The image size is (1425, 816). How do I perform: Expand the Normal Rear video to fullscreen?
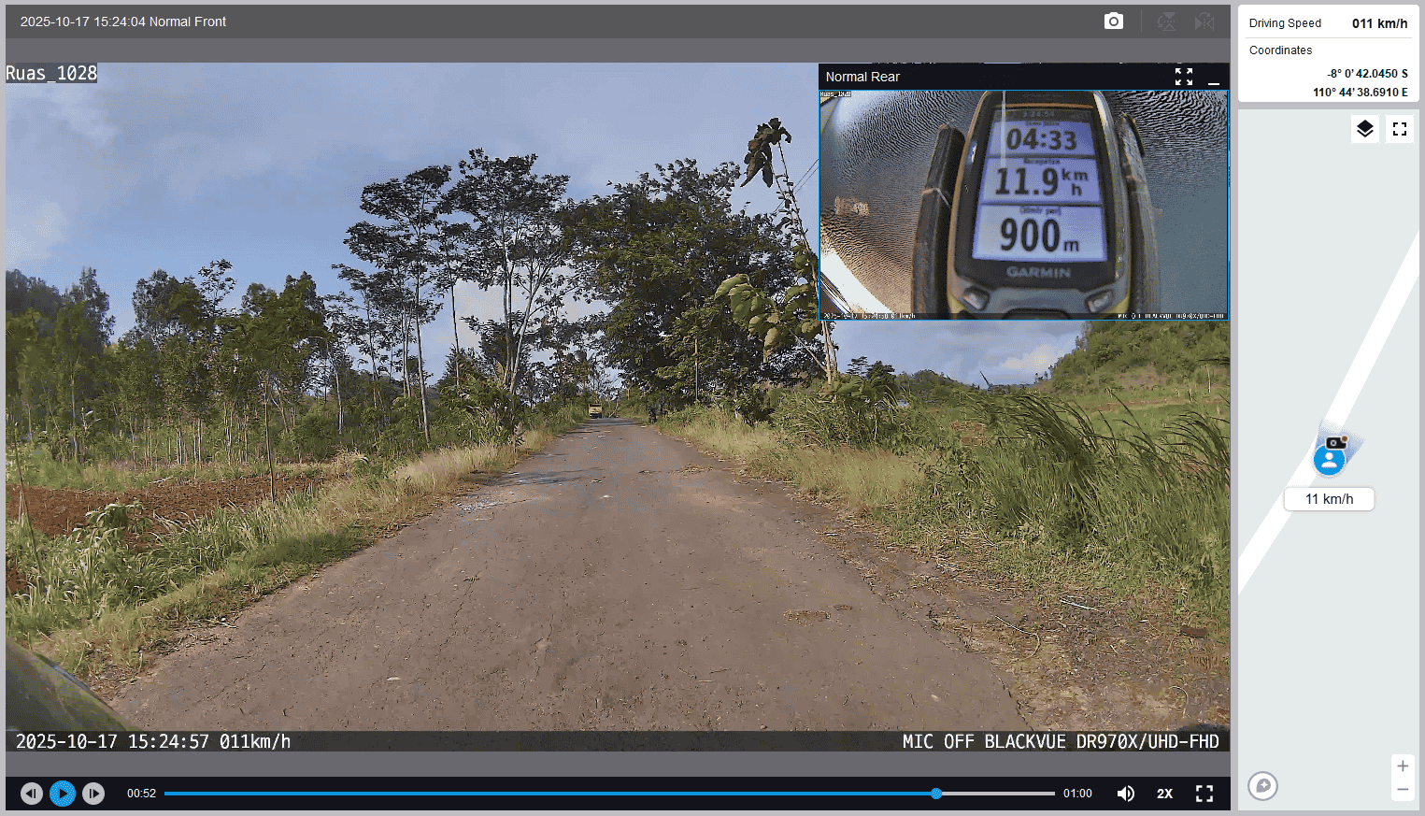click(x=1184, y=77)
